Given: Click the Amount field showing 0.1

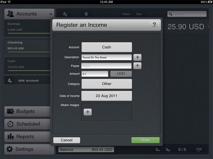Looking at the screenshot, I should click(95, 74).
